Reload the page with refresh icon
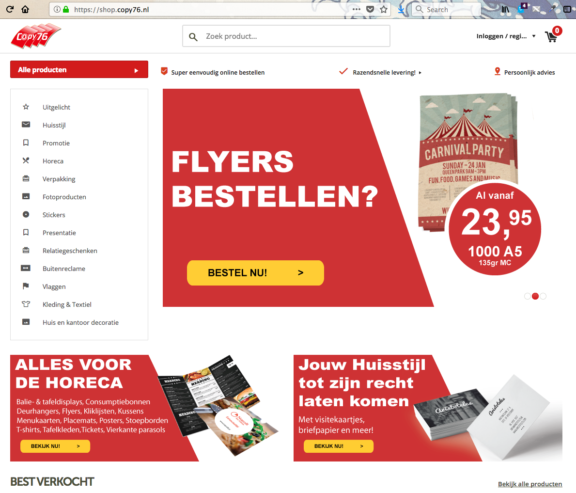Viewport: 576px width, 493px height. click(x=10, y=9)
